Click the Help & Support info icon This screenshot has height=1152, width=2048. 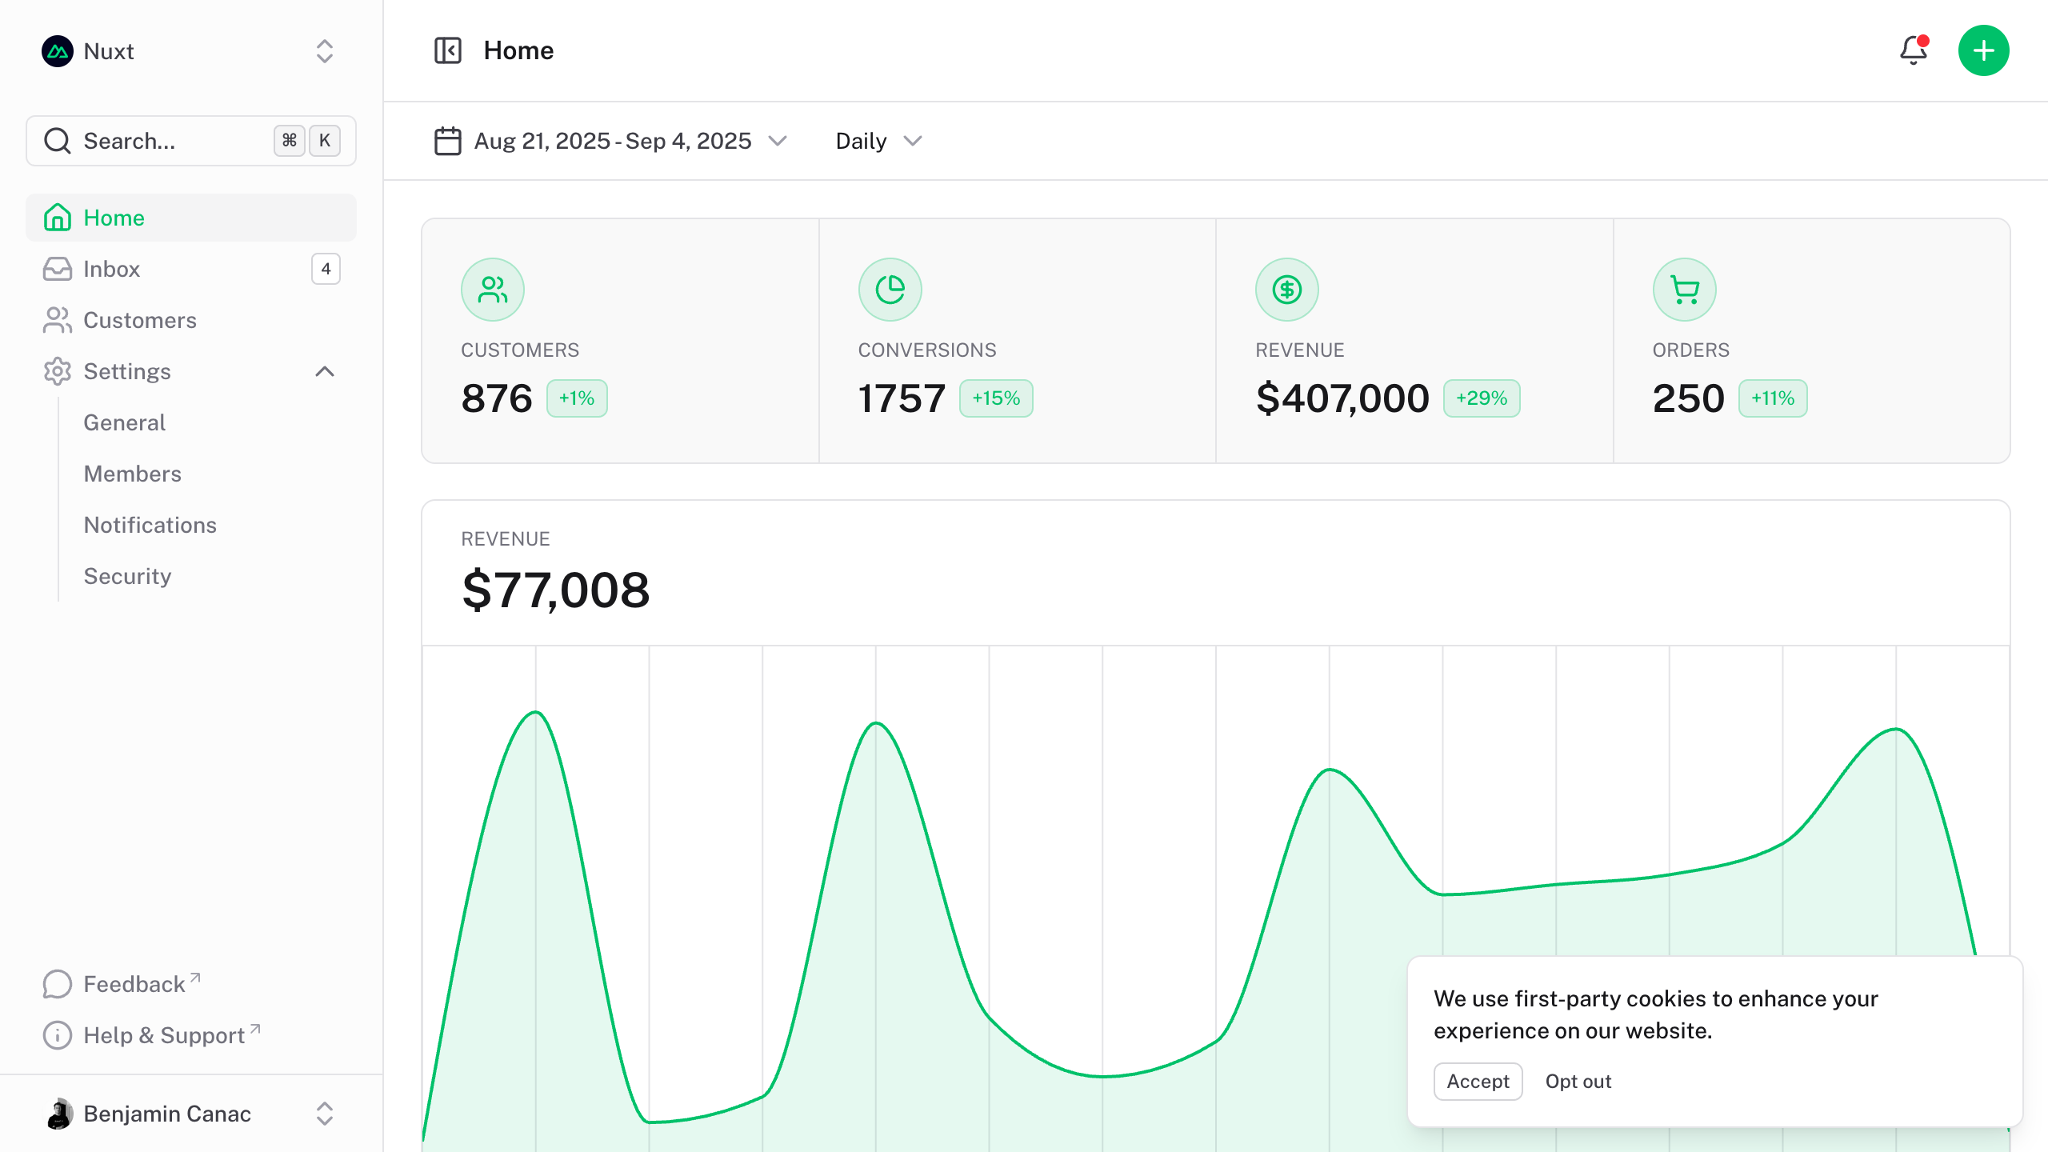[x=56, y=1034]
